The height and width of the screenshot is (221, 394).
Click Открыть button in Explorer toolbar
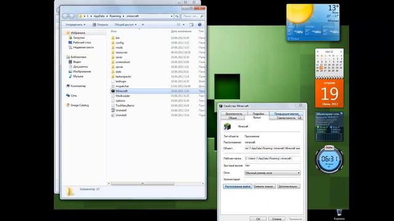coord(100,25)
